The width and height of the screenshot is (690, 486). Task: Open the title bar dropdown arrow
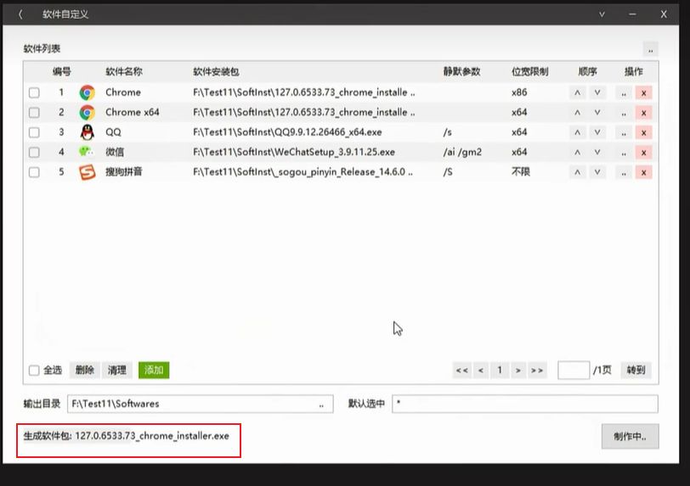(x=602, y=14)
